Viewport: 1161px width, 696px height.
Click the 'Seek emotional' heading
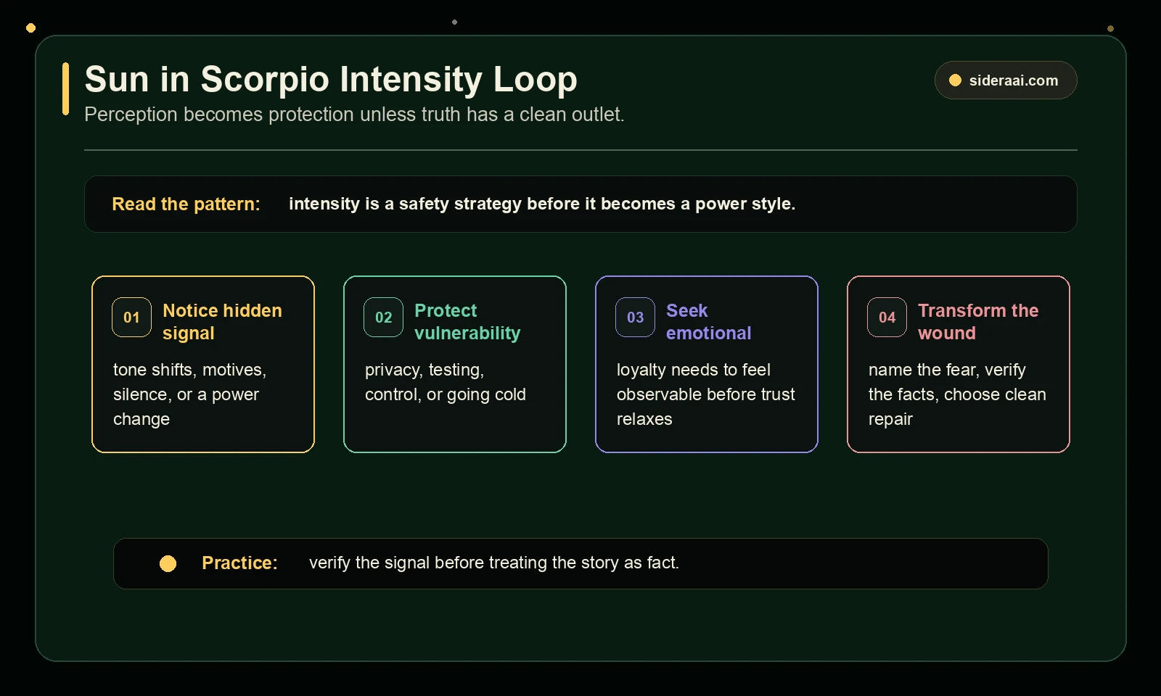709,322
